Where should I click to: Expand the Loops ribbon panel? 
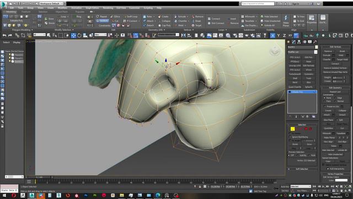click(x=223, y=30)
